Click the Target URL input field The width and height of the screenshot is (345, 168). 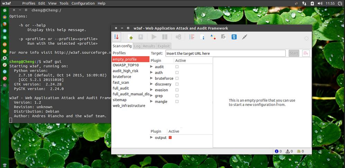(225, 53)
